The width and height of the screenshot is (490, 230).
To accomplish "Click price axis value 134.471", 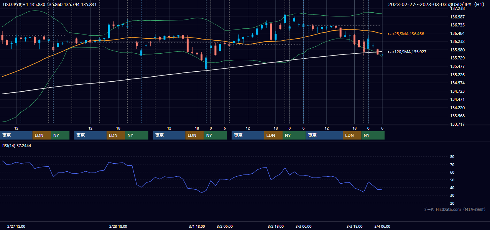I will [x=457, y=99].
